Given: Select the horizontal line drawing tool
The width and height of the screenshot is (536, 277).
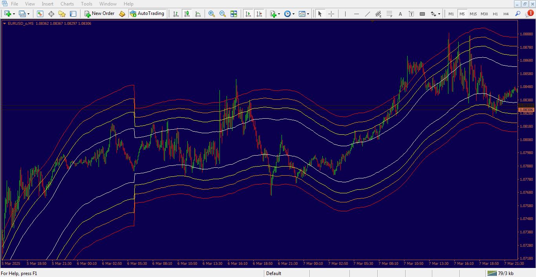Looking at the screenshot, I should (357, 14).
